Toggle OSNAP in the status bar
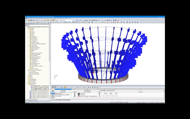Viewport: 190px width, 119px height. click(x=121, y=103)
